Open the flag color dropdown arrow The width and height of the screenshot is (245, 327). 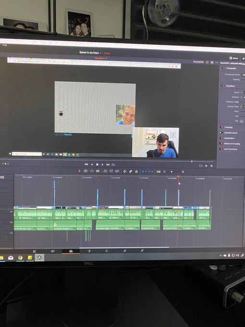[146, 172]
